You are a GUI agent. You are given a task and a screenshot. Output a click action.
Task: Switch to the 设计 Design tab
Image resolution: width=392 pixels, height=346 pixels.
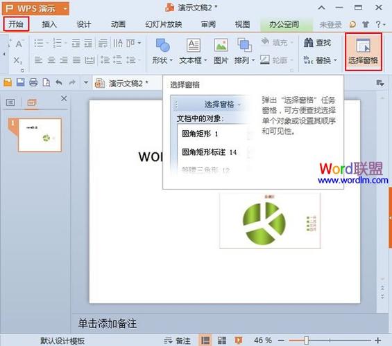click(84, 24)
